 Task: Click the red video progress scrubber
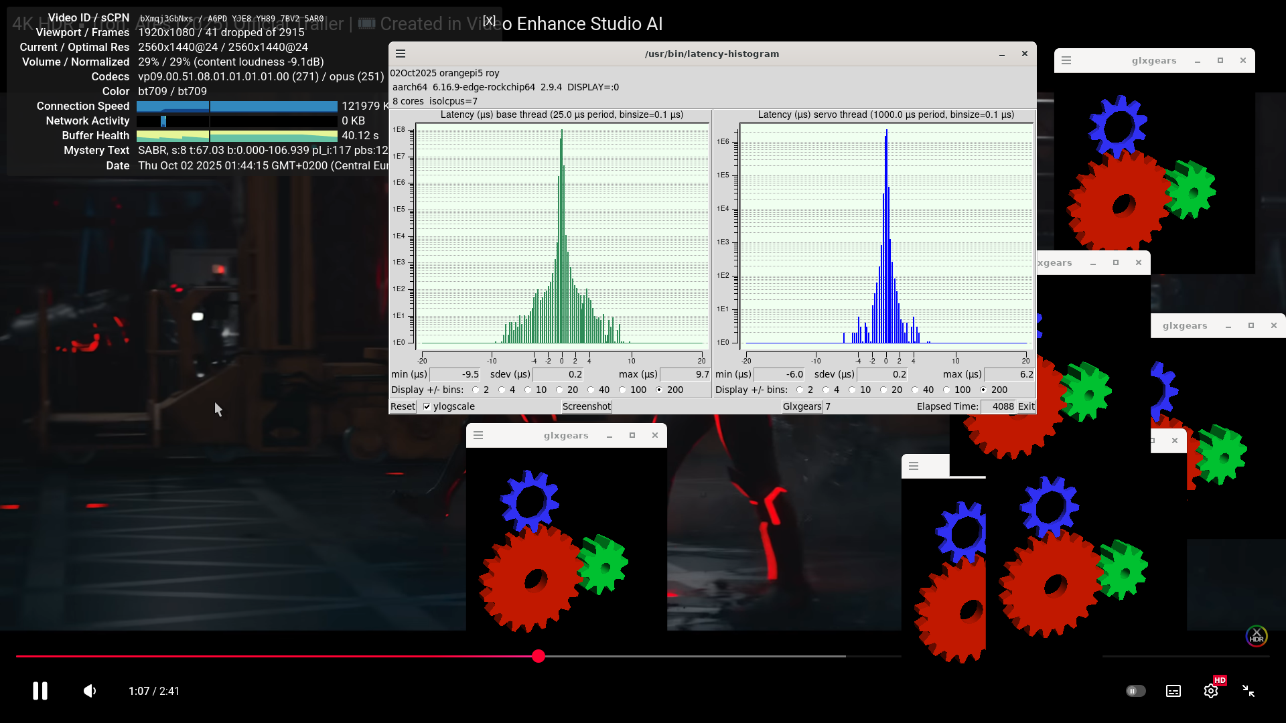pos(539,656)
